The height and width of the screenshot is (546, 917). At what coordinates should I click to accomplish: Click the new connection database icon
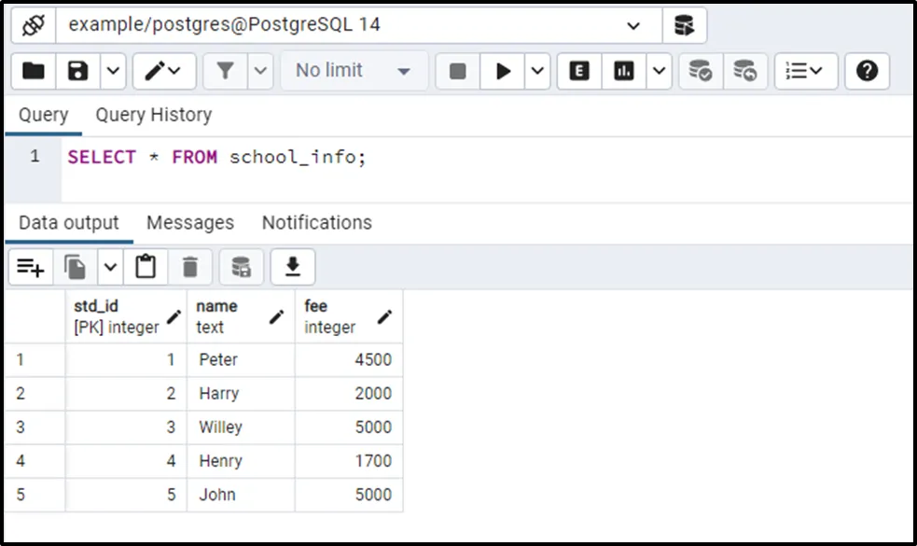[x=685, y=25]
